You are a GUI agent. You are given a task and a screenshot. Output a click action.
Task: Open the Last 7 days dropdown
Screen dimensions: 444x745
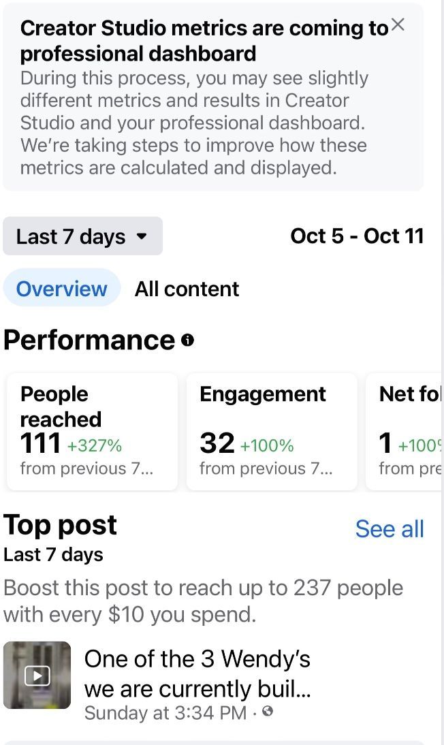tap(82, 236)
